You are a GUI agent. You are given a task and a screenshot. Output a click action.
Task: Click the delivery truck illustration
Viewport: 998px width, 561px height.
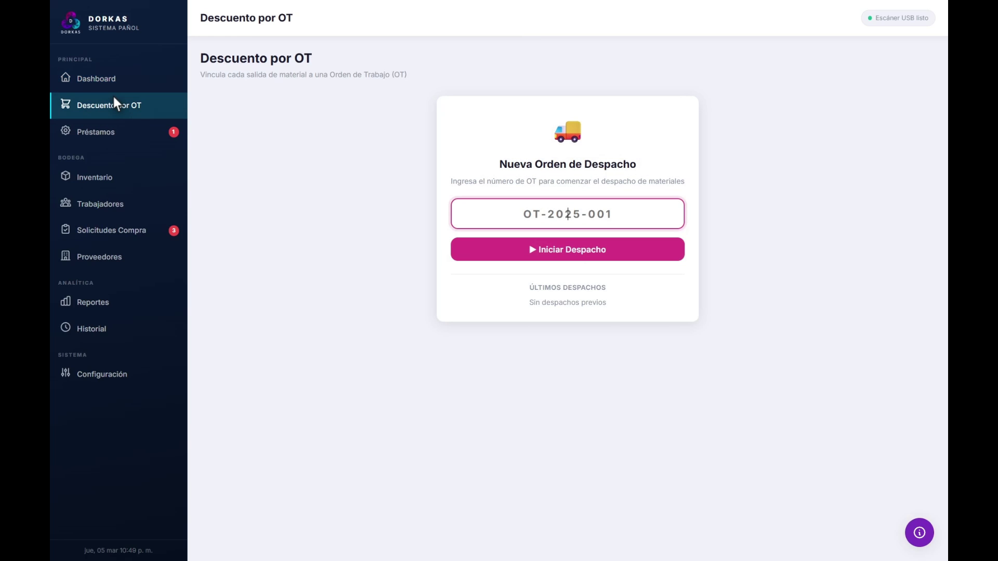(567, 132)
